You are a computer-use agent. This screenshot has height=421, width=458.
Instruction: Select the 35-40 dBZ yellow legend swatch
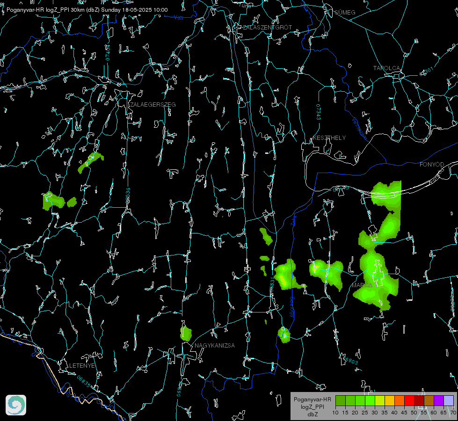pos(390,400)
